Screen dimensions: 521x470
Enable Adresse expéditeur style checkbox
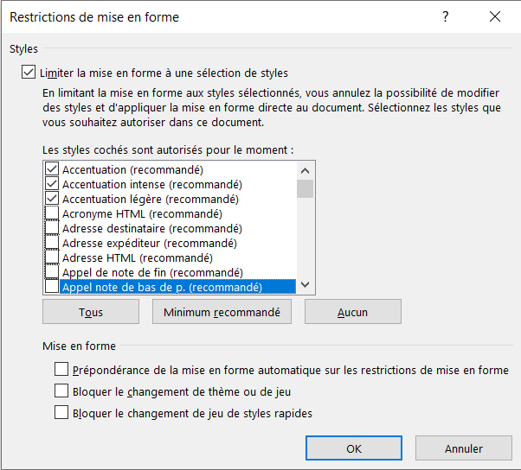[x=52, y=244]
